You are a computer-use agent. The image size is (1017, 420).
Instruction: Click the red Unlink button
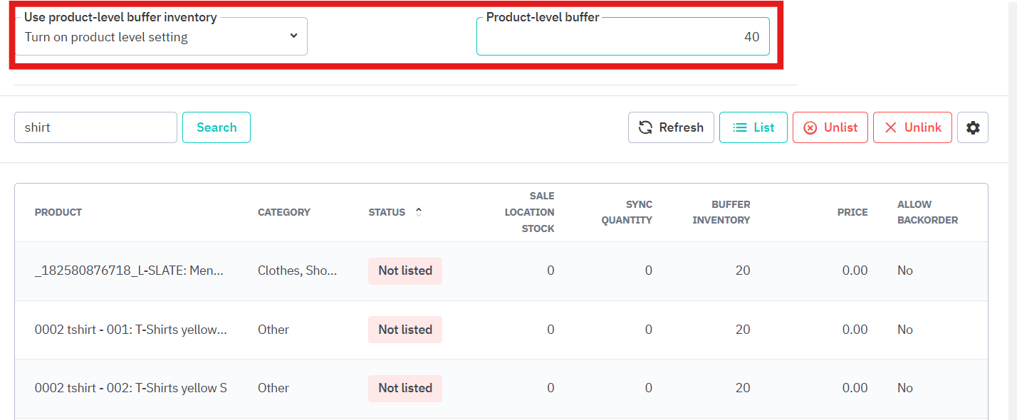click(x=912, y=127)
